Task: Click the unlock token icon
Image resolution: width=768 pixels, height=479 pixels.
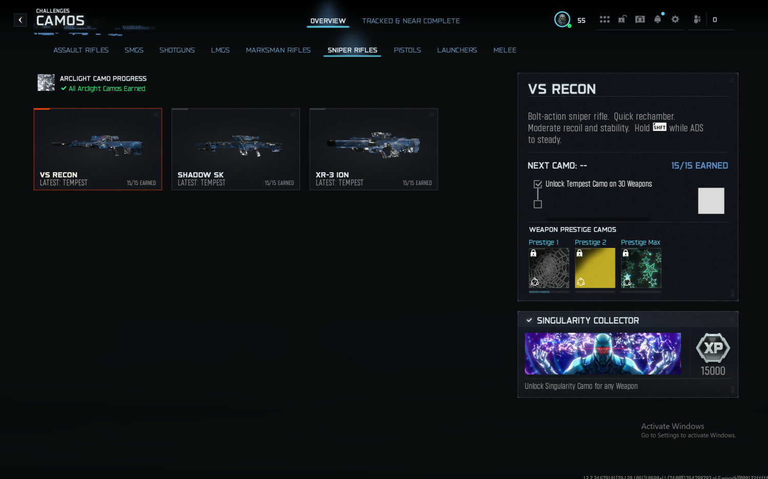Action: tap(622, 19)
